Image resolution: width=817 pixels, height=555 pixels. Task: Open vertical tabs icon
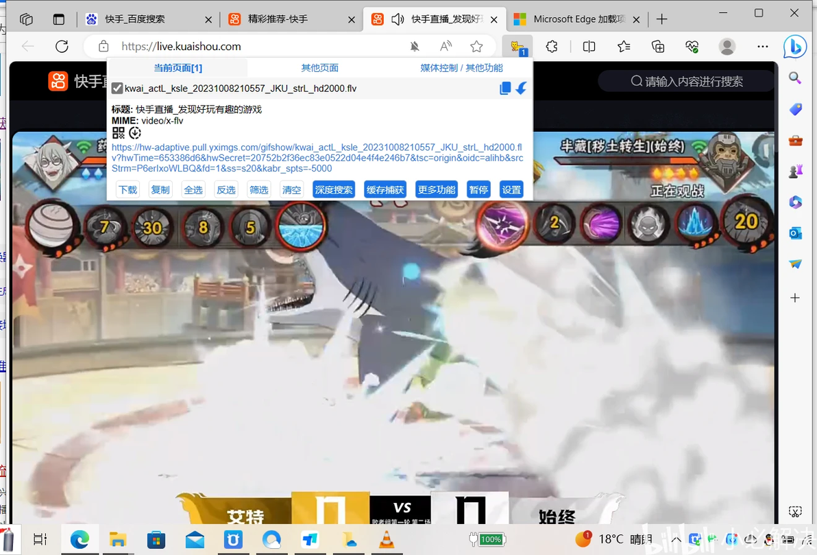point(59,19)
